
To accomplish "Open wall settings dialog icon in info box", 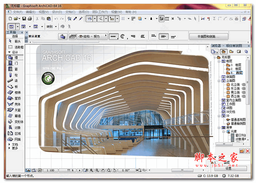I will pos(63,36).
